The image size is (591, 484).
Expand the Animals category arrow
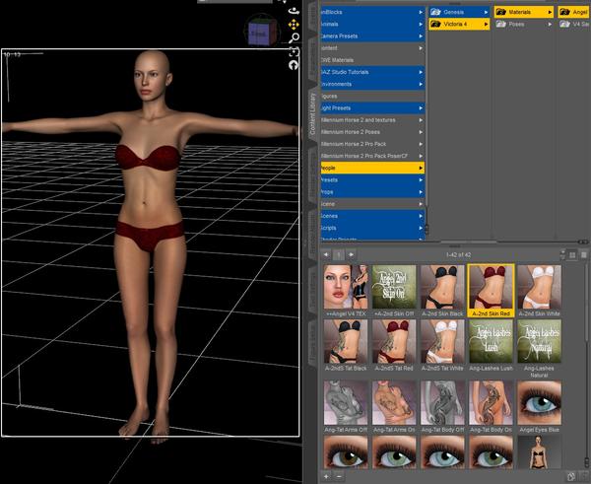point(421,24)
